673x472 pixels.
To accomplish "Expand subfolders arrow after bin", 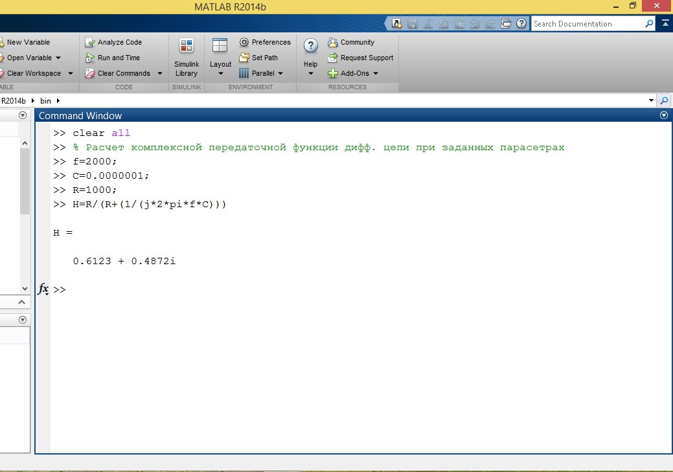I will click(x=58, y=100).
